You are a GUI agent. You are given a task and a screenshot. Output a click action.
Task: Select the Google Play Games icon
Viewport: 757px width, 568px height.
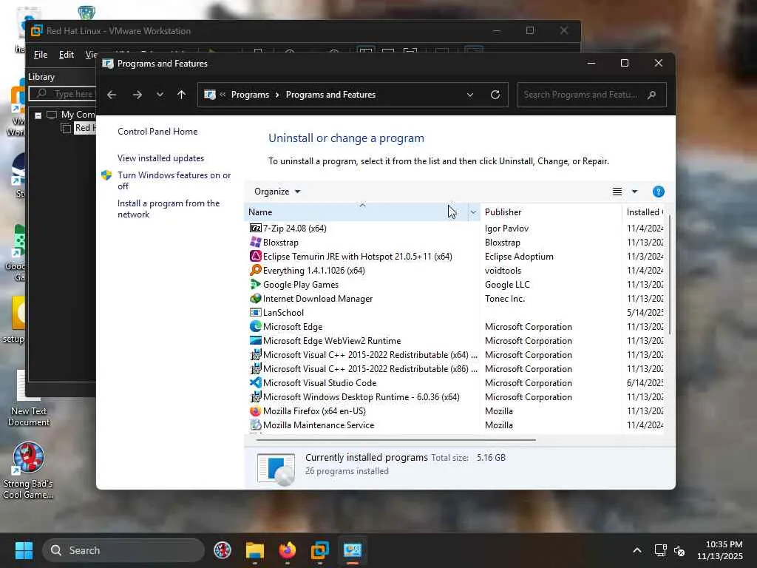point(255,284)
